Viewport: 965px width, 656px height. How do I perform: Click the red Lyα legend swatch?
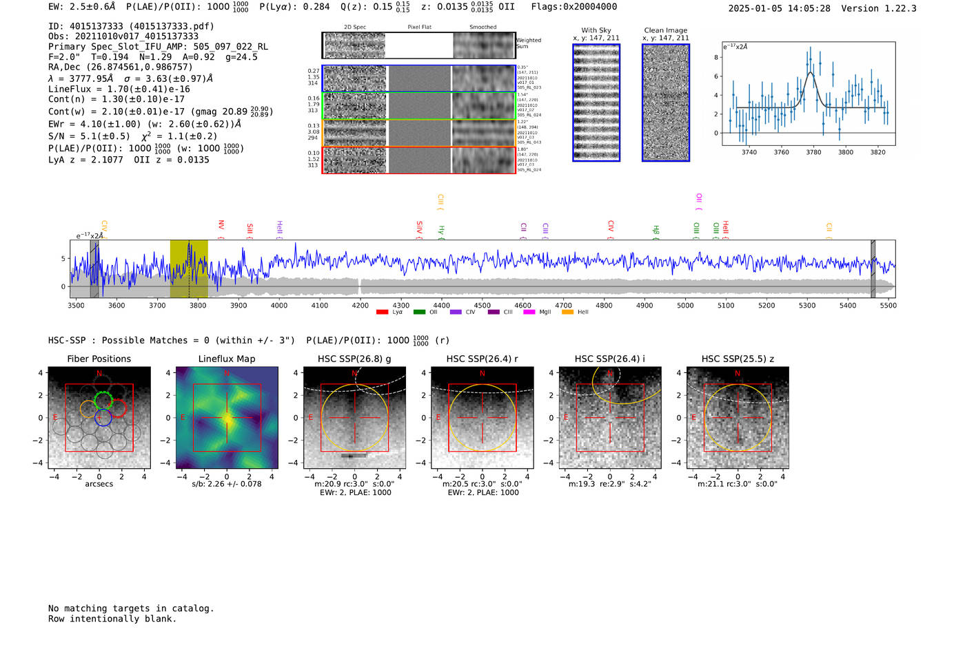pos(382,313)
